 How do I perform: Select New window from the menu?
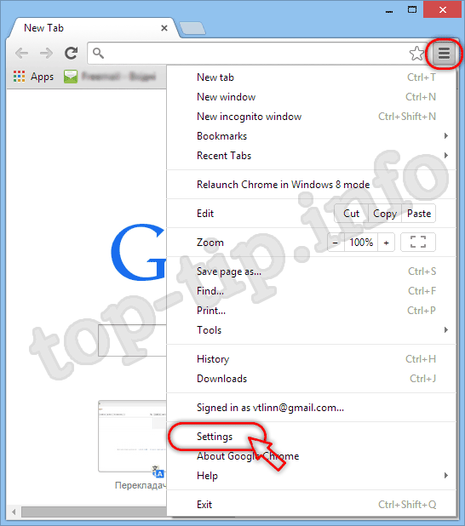[311, 97]
